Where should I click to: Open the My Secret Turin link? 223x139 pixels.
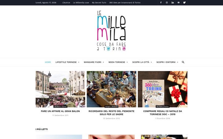[99, 2]
